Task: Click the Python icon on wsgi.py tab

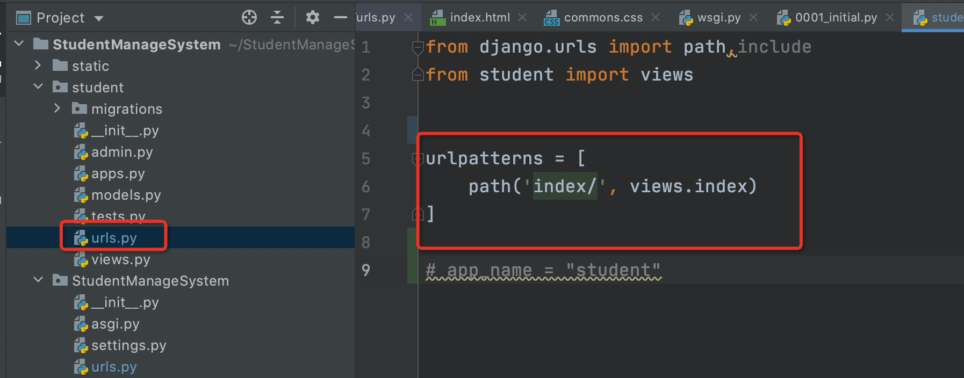Action: click(x=686, y=18)
